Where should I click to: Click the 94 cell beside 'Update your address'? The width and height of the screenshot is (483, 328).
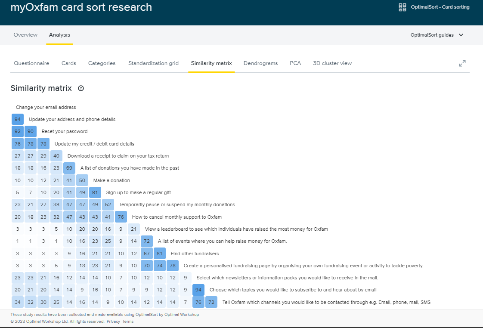[x=18, y=120]
